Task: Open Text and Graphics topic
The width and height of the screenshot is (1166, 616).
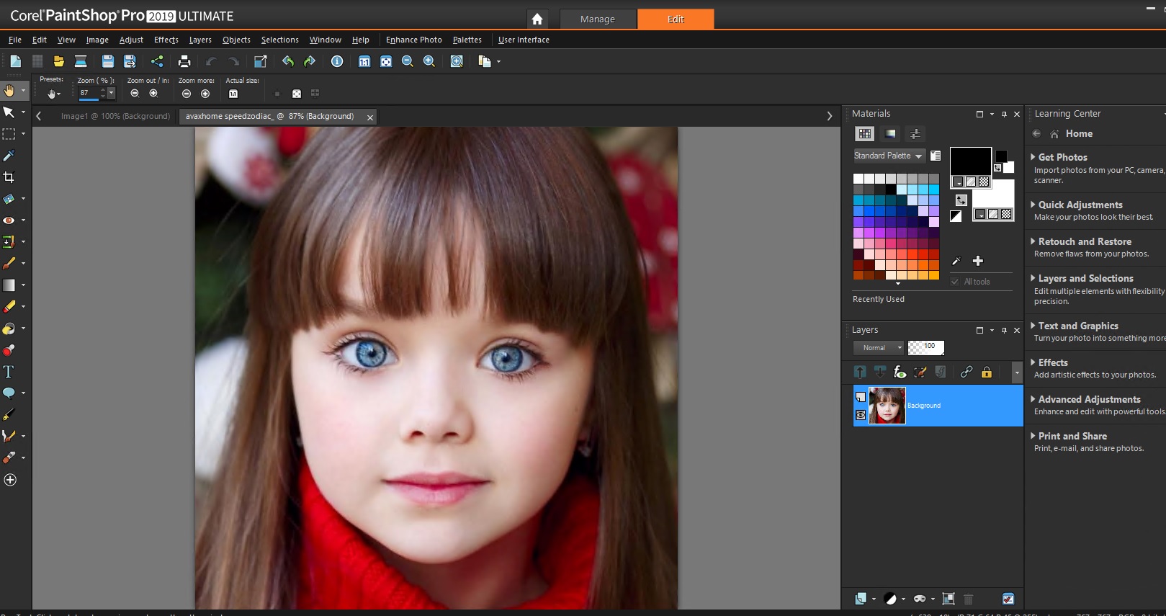Action: [x=1077, y=326]
